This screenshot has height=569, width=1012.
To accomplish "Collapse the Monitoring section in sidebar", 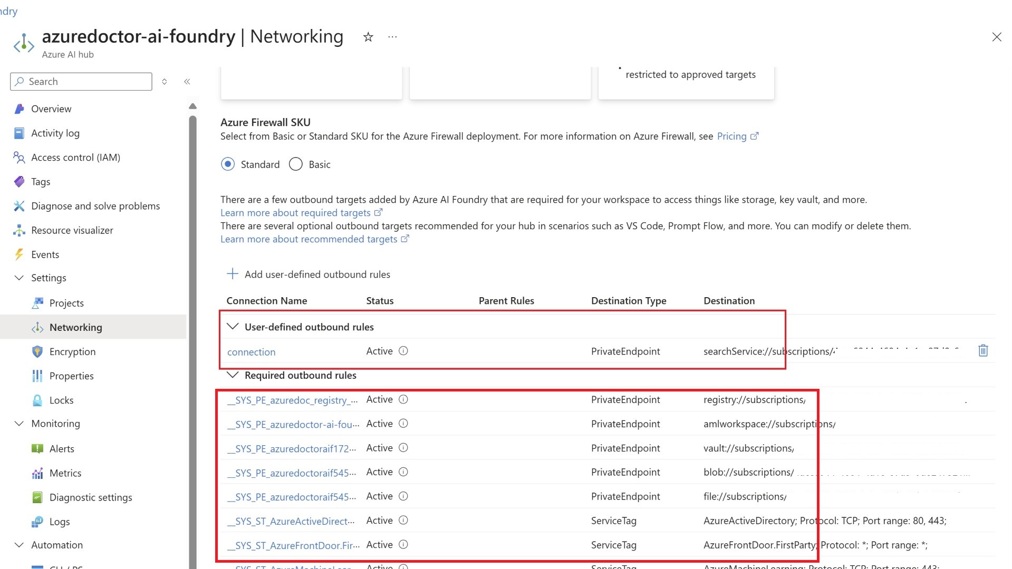I will pos(19,424).
